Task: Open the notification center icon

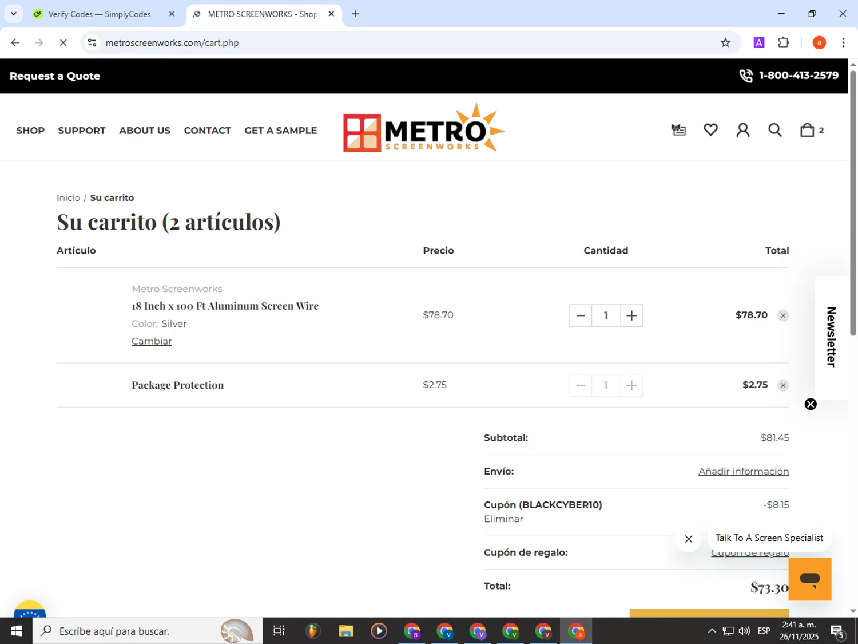Action: [x=838, y=631]
